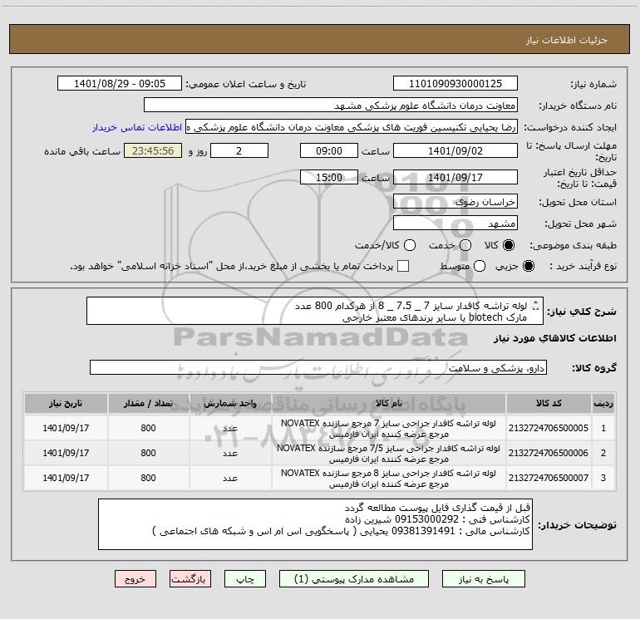This screenshot has height=619, width=640.
Task: Click the نام کالا column header
Action: (389, 403)
